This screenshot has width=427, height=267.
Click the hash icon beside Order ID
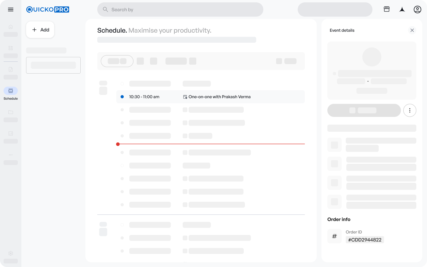point(334,236)
